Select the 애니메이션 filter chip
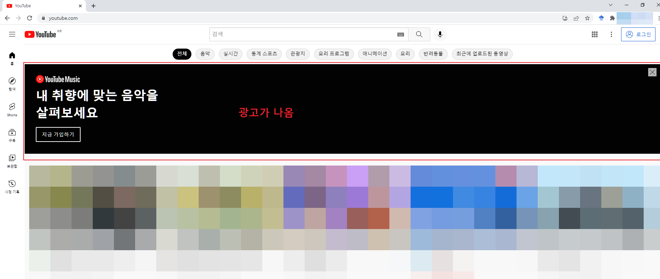Viewport: 660px width, 279px height. click(375, 54)
